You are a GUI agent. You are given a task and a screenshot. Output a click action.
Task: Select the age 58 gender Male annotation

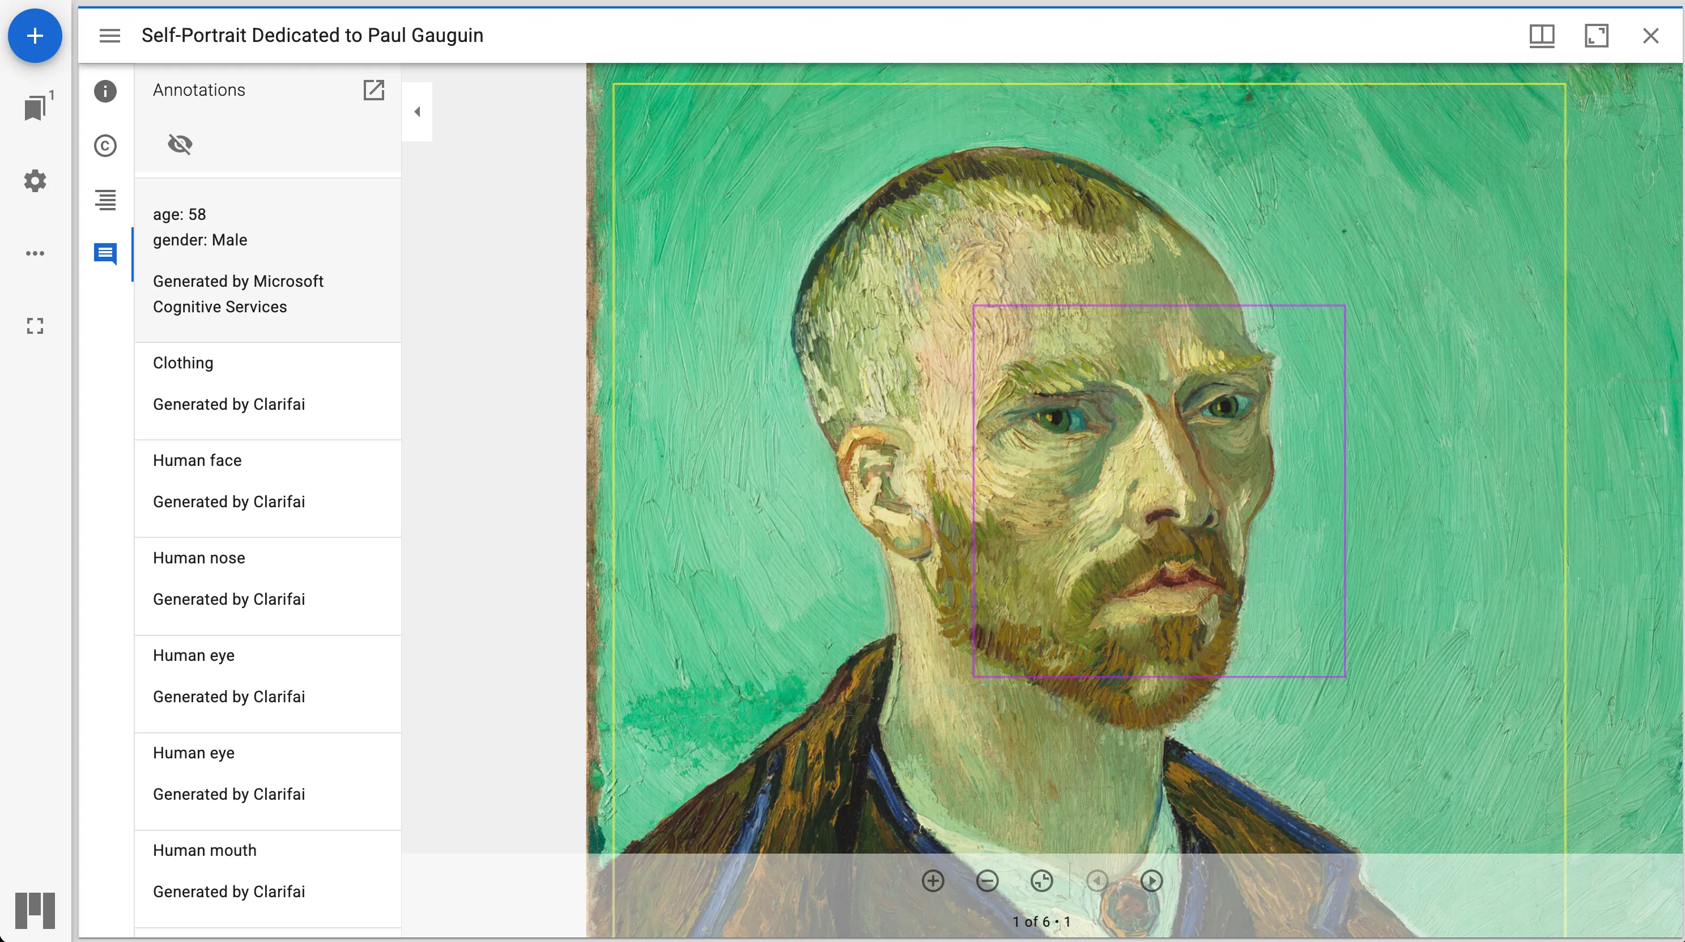click(267, 260)
